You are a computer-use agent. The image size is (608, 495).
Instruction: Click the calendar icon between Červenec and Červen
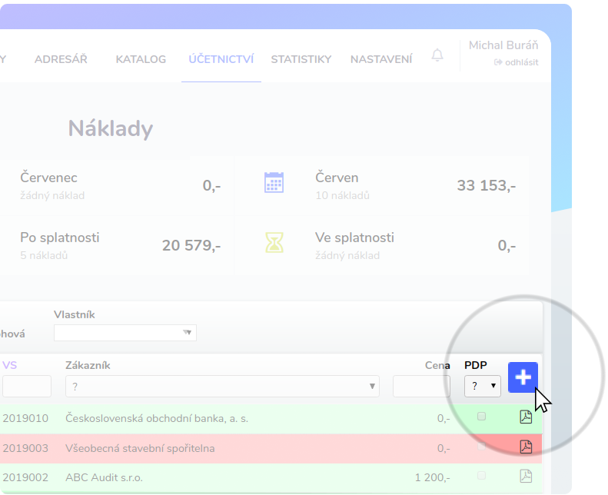(x=274, y=182)
